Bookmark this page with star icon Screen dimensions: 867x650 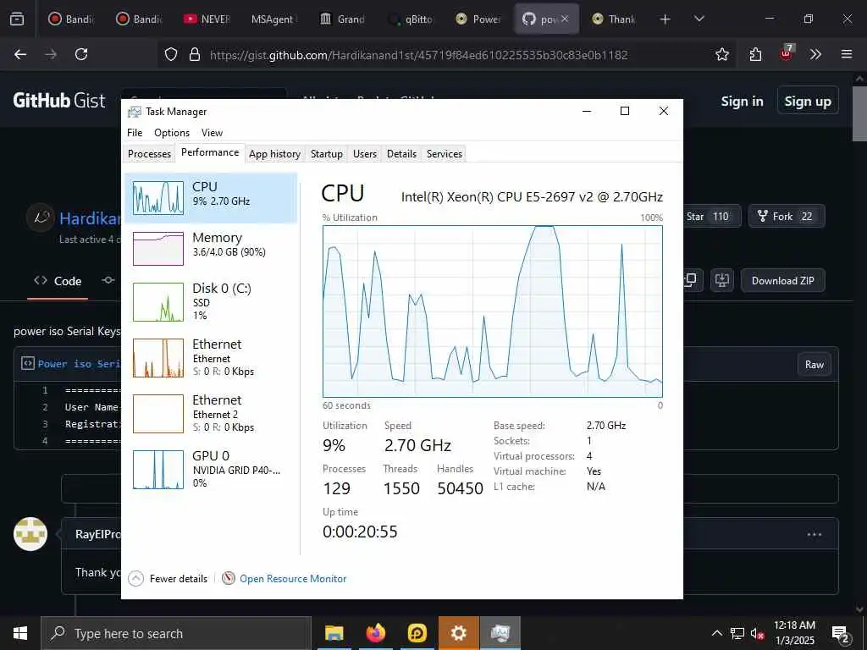pyautogui.click(x=721, y=54)
